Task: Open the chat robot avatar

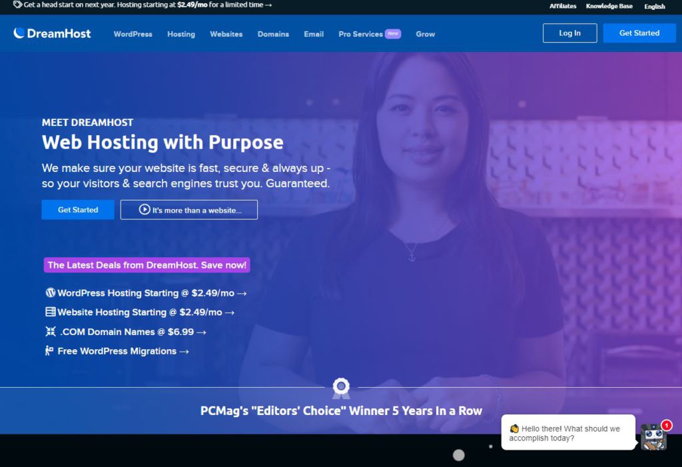Action: click(653, 437)
